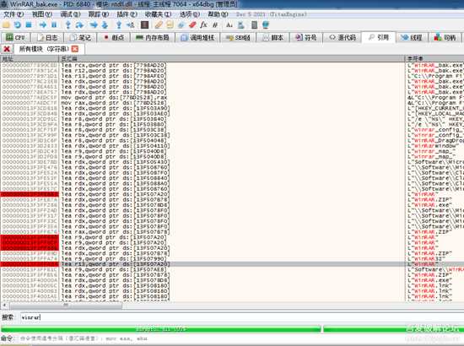Open the 断点 breakpoints tab

pyautogui.click(x=114, y=38)
